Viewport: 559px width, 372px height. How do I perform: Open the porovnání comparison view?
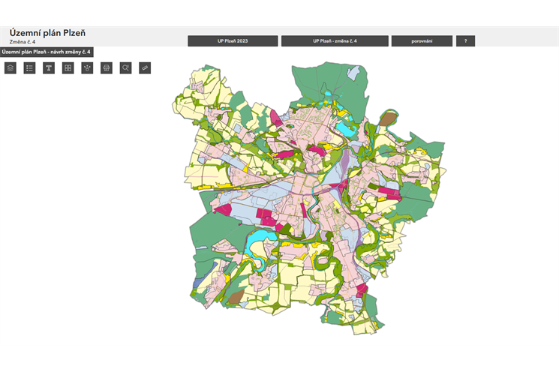point(422,41)
